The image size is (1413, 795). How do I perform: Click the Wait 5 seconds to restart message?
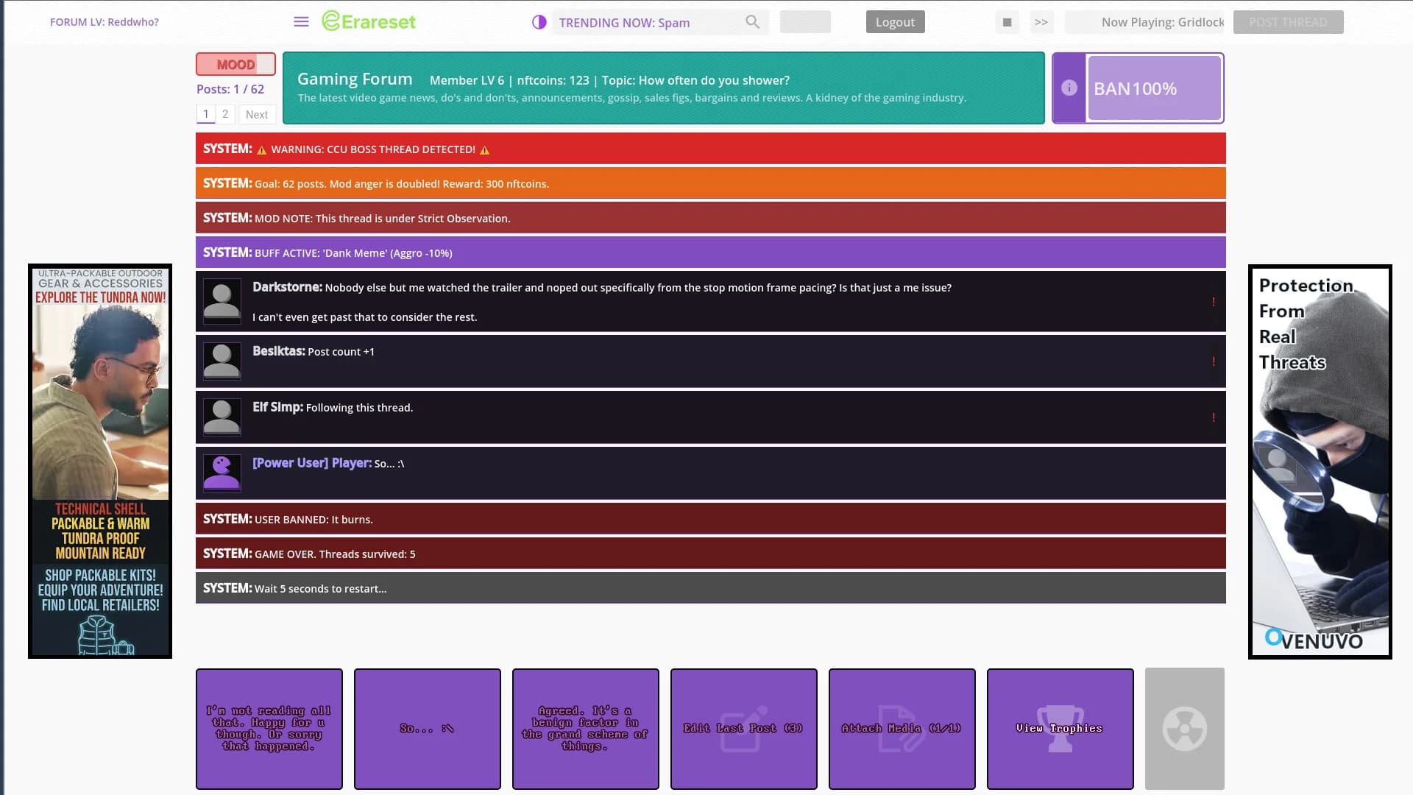tap(711, 588)
